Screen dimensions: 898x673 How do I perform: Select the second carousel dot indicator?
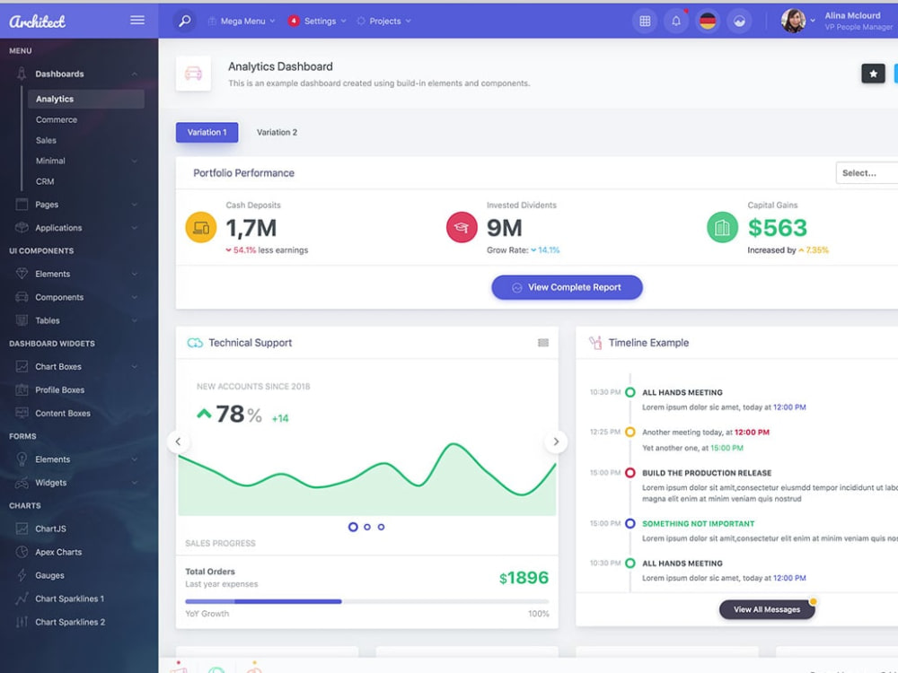pos(367,527)
